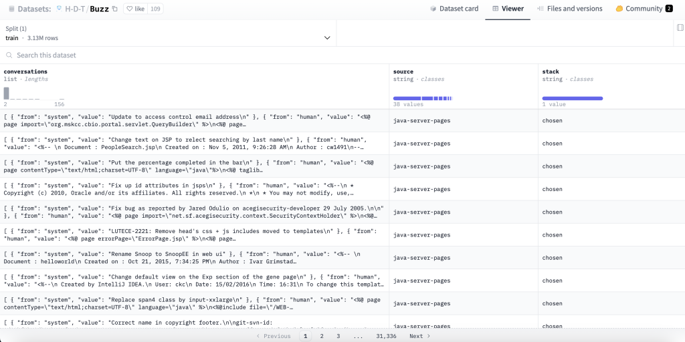Select stack 'chosen' cell of 'Rename Snoop' row
The width and height of the screenshot is (685, 342).
[x=611, y=257]
